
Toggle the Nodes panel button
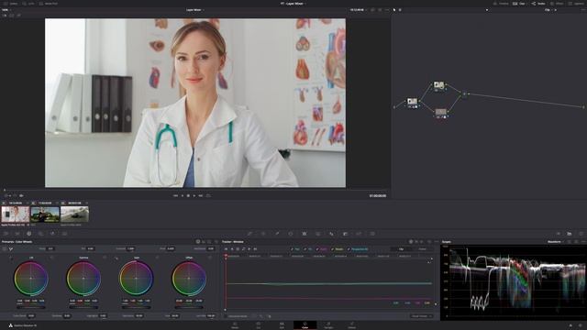coord(538,4)
